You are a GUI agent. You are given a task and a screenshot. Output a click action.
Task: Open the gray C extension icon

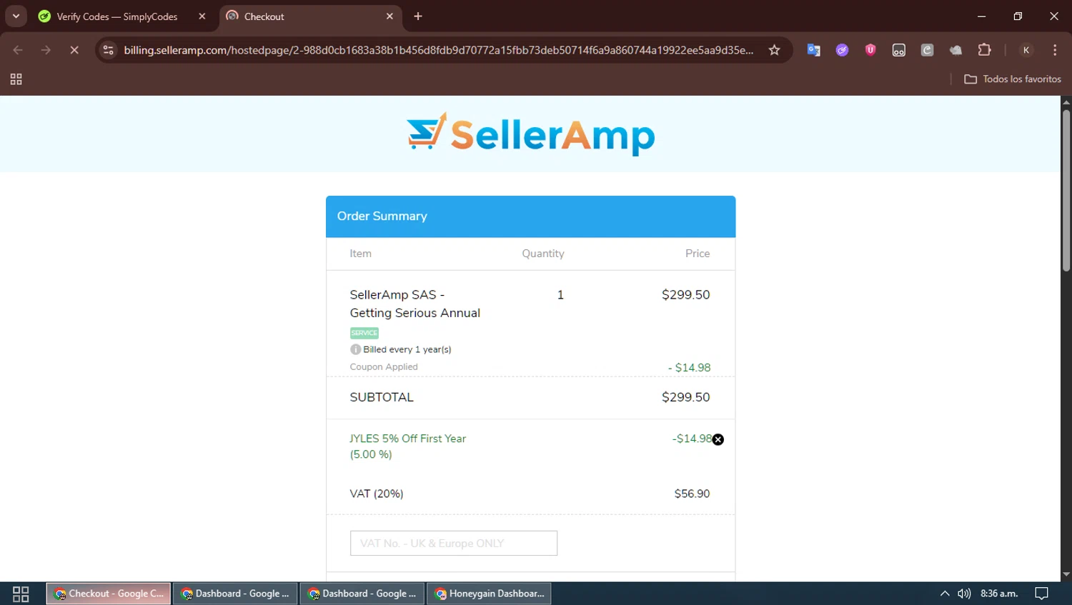point(927,50)
